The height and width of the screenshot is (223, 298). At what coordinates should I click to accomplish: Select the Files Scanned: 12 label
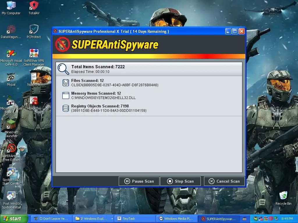coord(87,81)
